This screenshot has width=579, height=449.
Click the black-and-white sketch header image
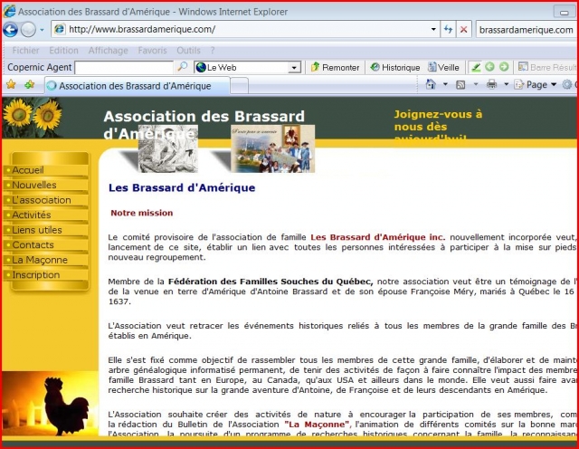tap(168, 148)
